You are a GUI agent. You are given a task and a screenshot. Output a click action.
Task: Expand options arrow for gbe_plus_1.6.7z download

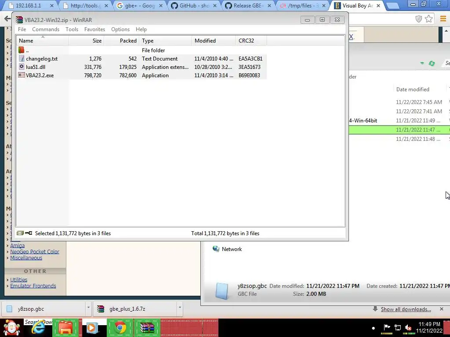click(180, 308)
